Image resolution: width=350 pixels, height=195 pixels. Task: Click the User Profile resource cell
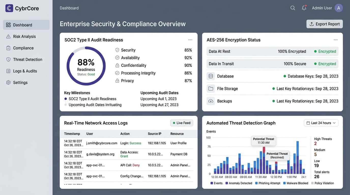point(179,143)
